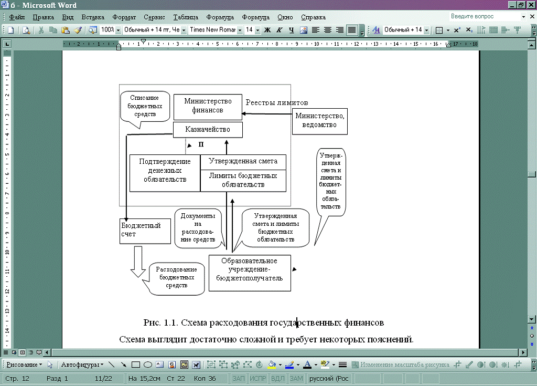Screen dimensions: 537x386
Task: Select the Arrow drawing tool
Action: 123,364
